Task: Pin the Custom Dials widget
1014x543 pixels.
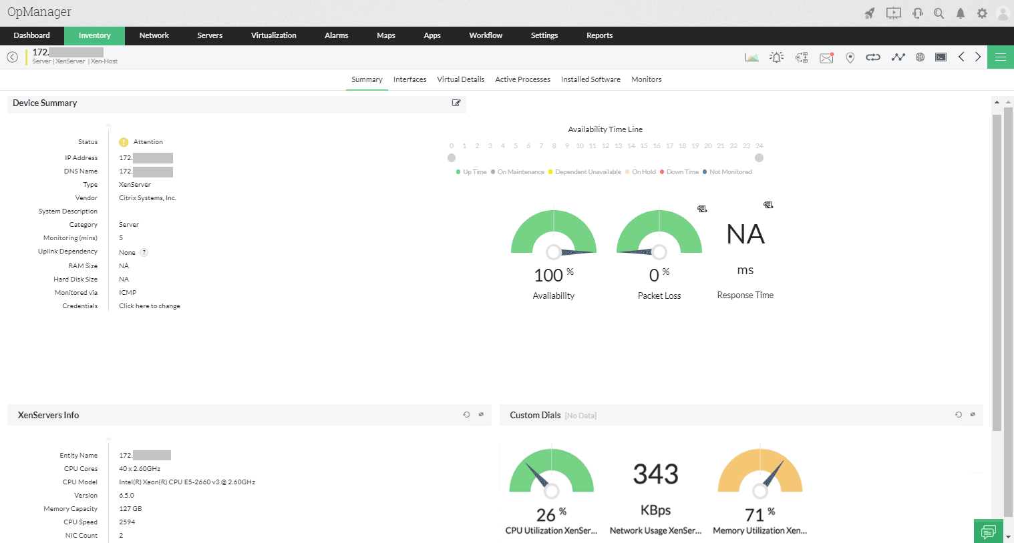Action: (973, 414)
